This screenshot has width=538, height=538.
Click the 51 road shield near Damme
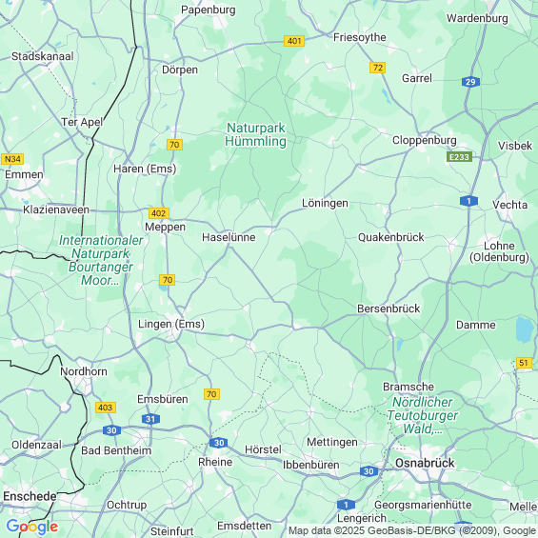pyautogui.click(x=524, y=363)
